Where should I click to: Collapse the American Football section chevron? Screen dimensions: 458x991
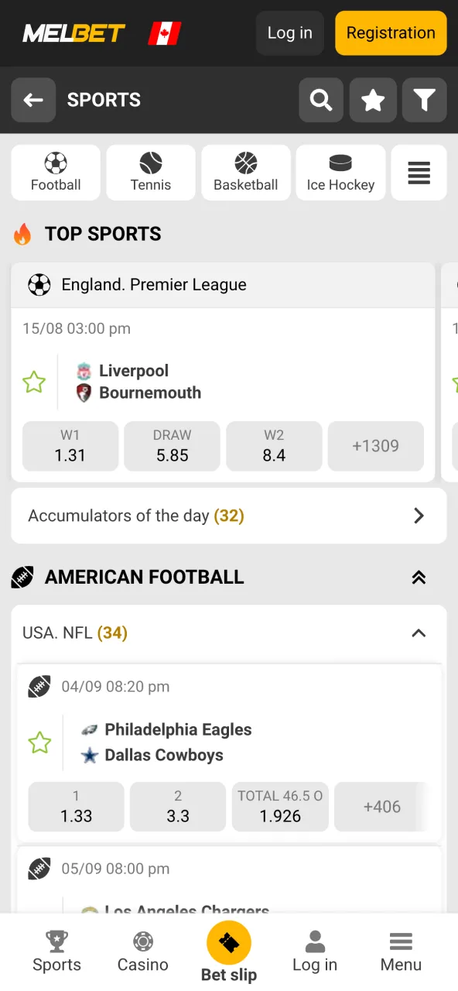(419, 577)
